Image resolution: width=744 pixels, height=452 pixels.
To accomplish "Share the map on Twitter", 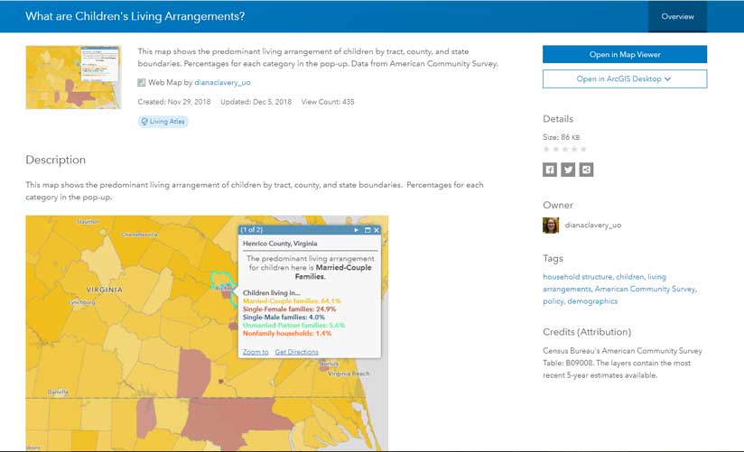I will pos(568,170).
